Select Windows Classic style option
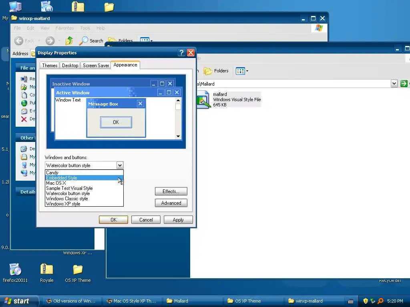 (84, 199)
